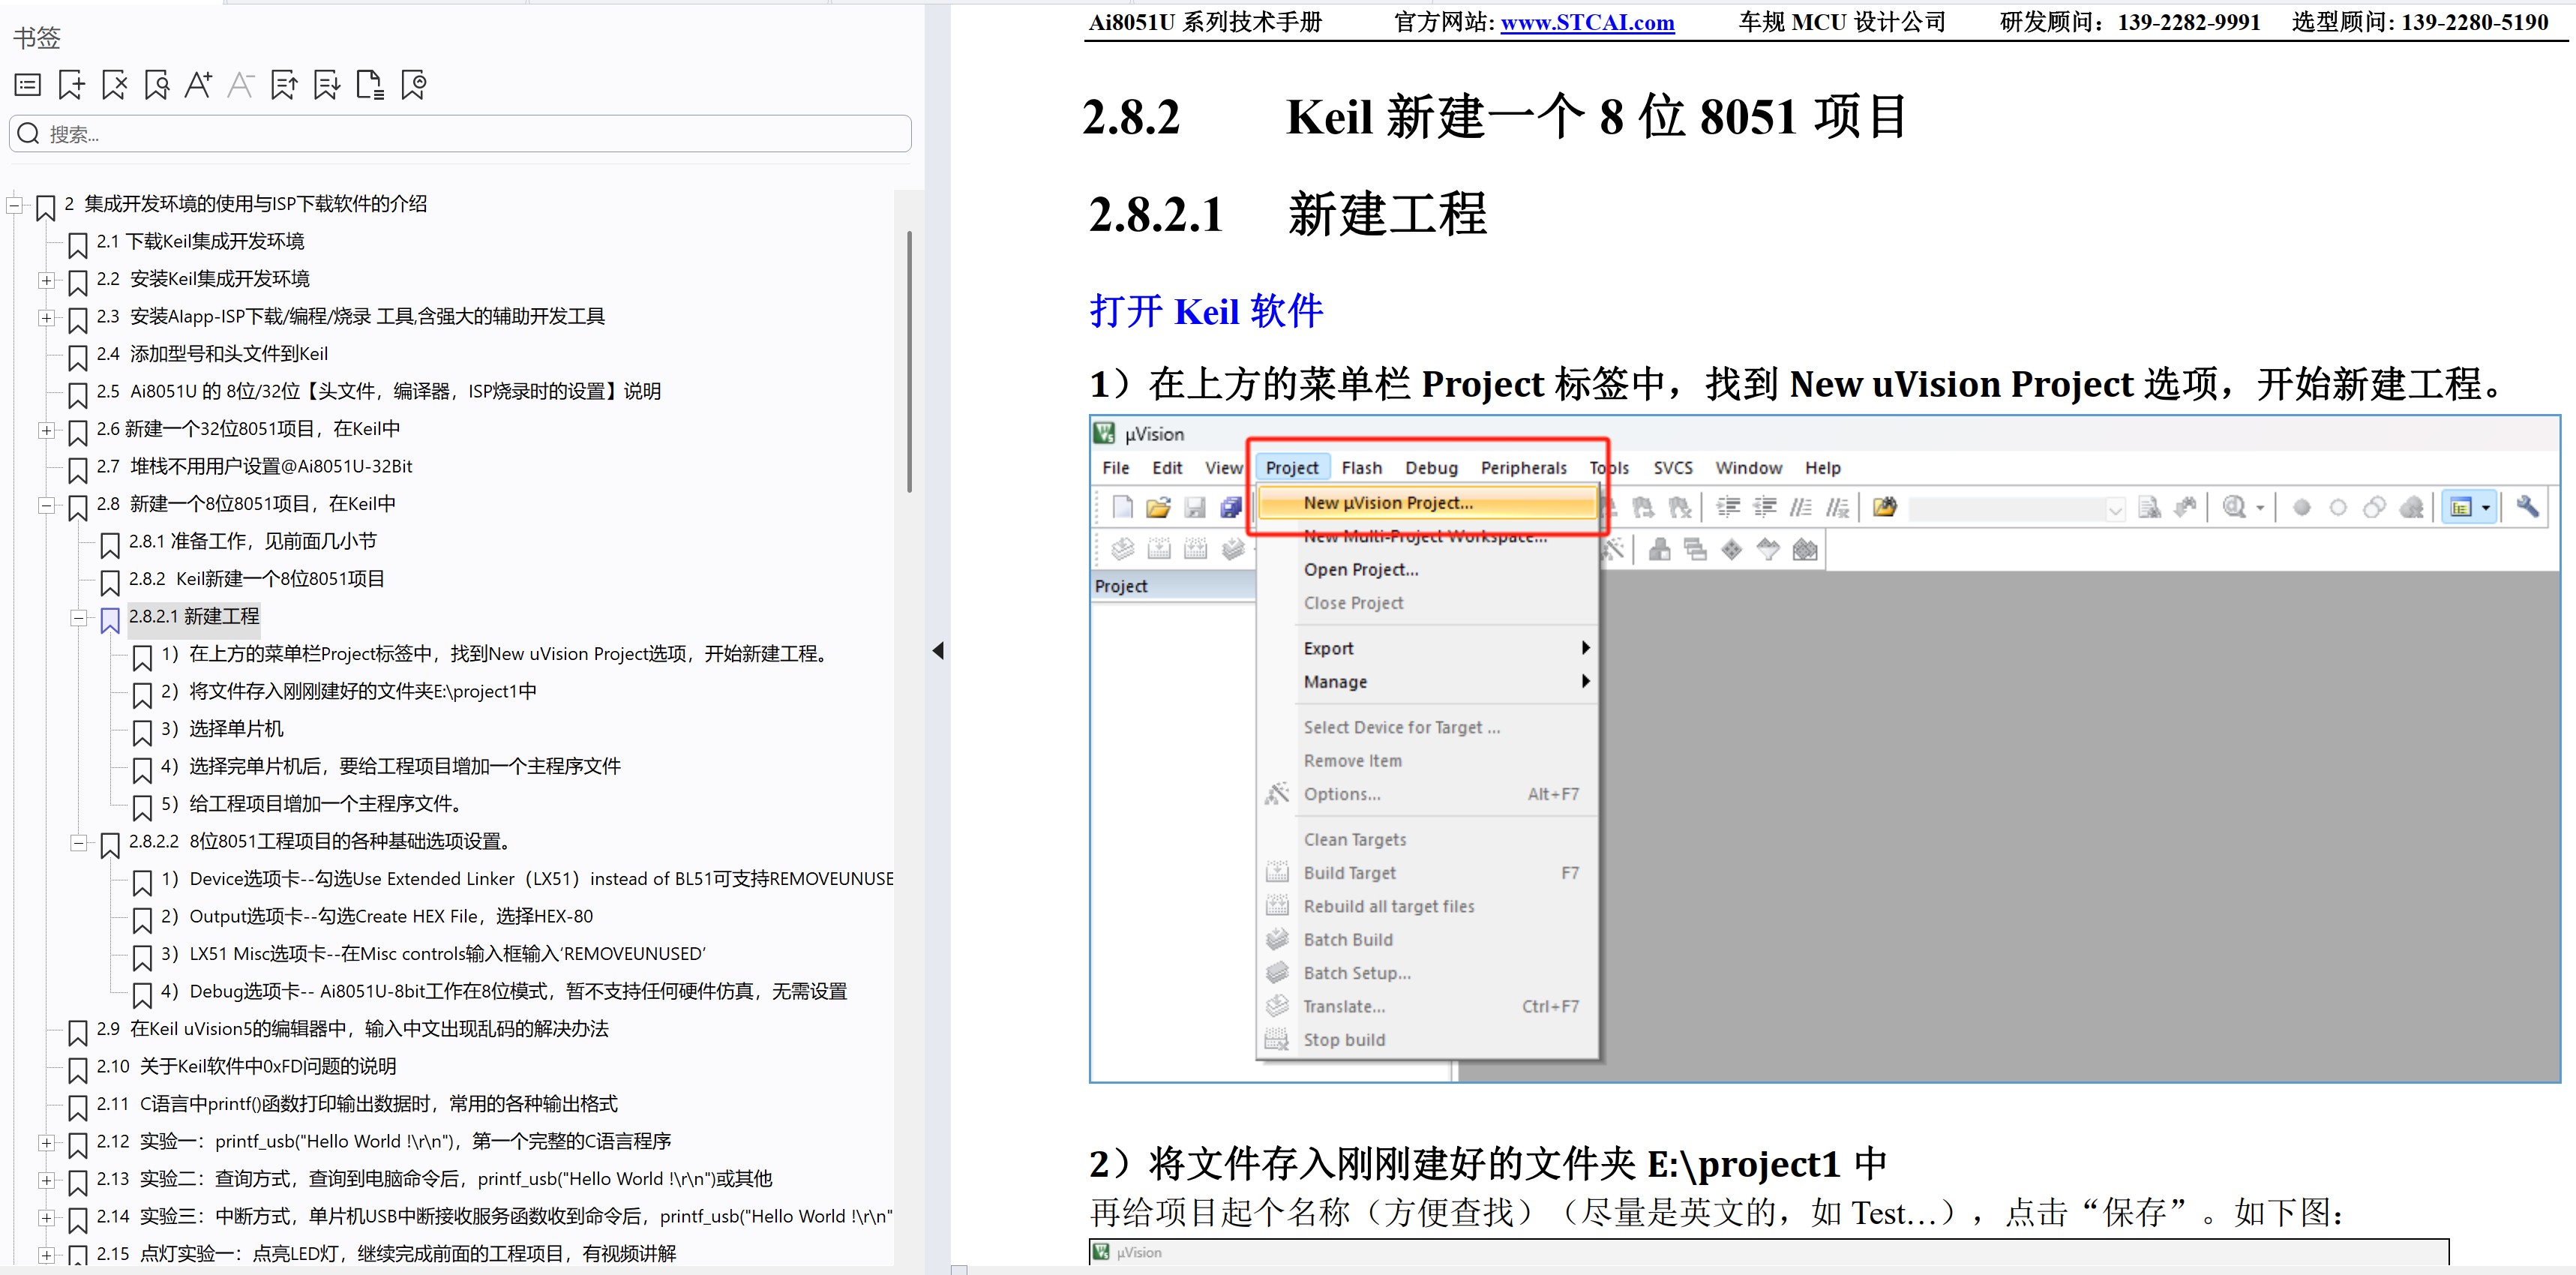Click the bookmark icon beside 3）选择单片机

tap(142, 732)
